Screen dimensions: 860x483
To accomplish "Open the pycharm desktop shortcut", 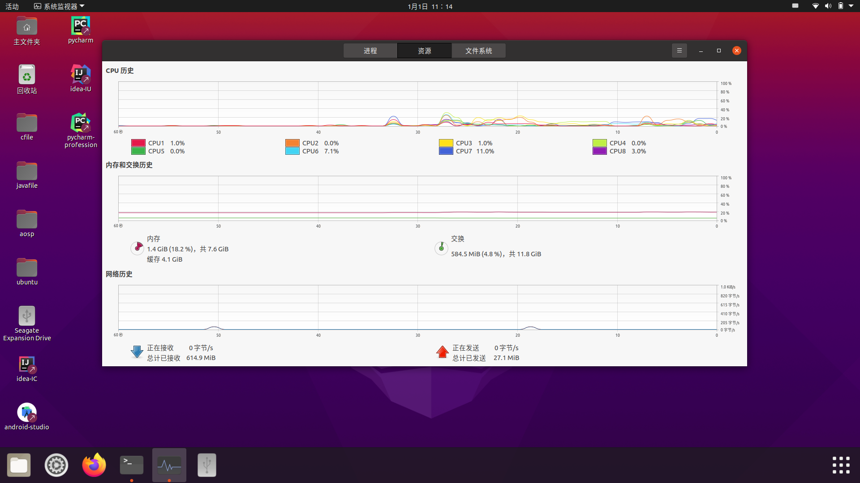I will click(x=80, y=25).
